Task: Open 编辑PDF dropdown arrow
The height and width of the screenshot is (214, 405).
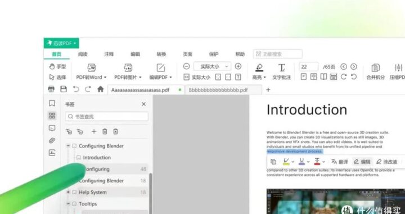Action: 170,77
